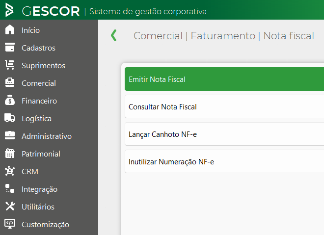
Task: Click the Administrativo briefcase icon
Action: point(10,135)
